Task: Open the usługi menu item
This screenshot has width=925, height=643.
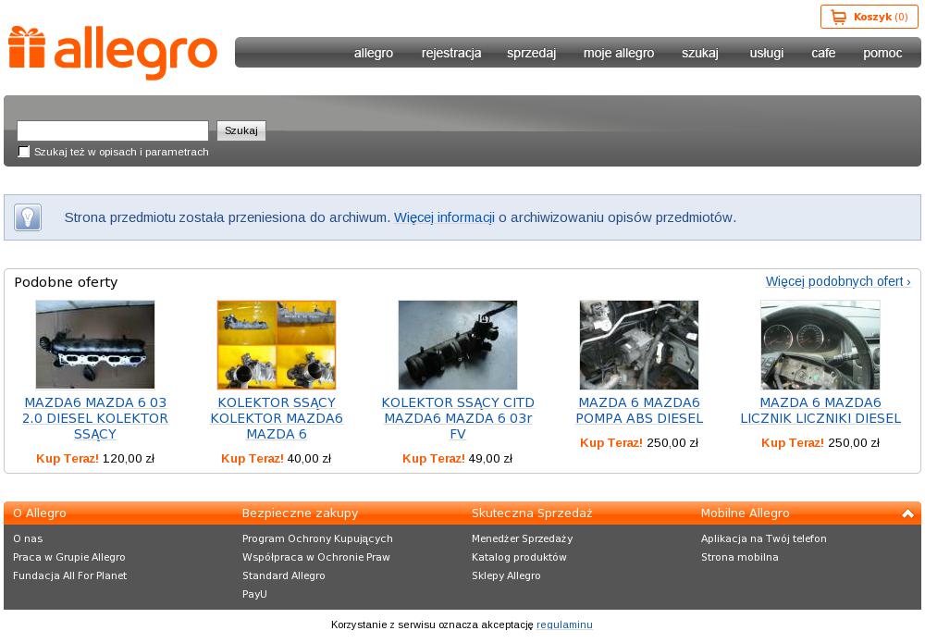Action: coord(766,53)
